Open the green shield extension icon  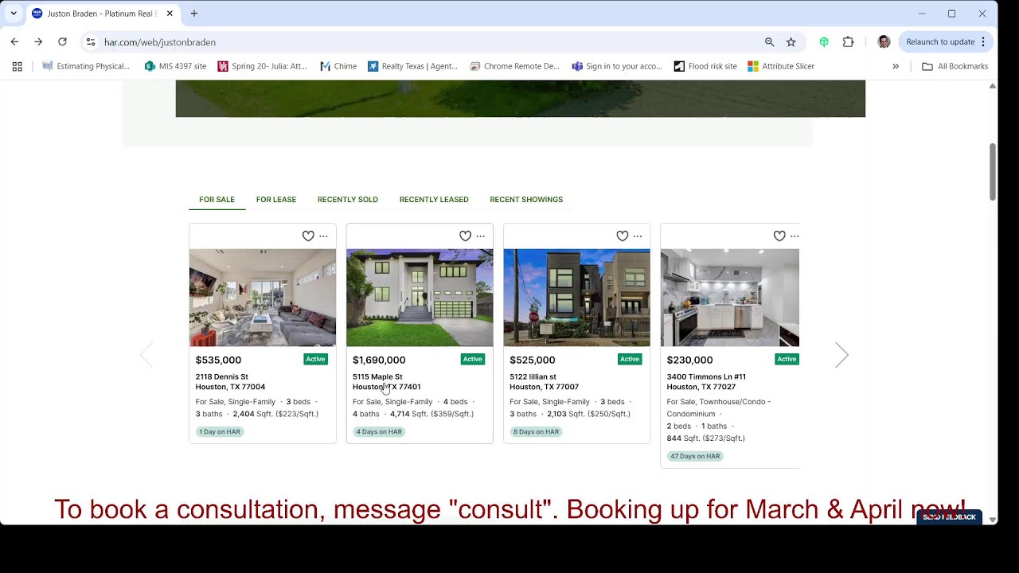point(824,42)
